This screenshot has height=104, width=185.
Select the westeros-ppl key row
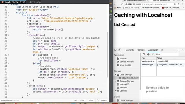[147, 65]
